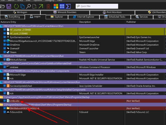Click the FxSound.lnk entry icon
The width and height of the screenshot is (166, 125).
(8, 112)
